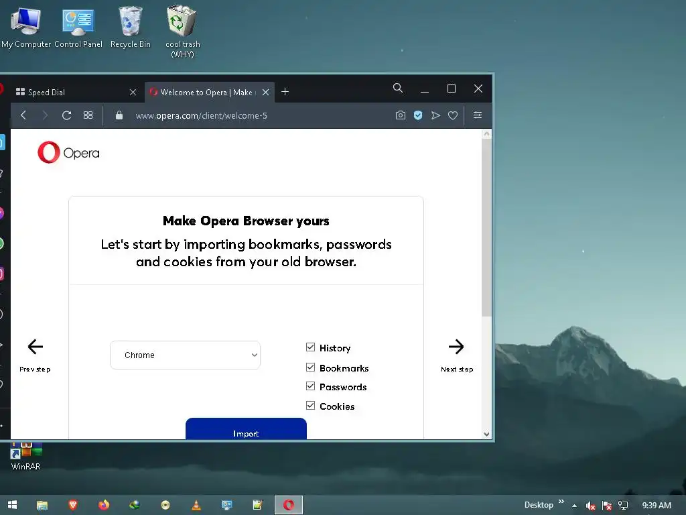Open Control Panel desktop icon

78,28
